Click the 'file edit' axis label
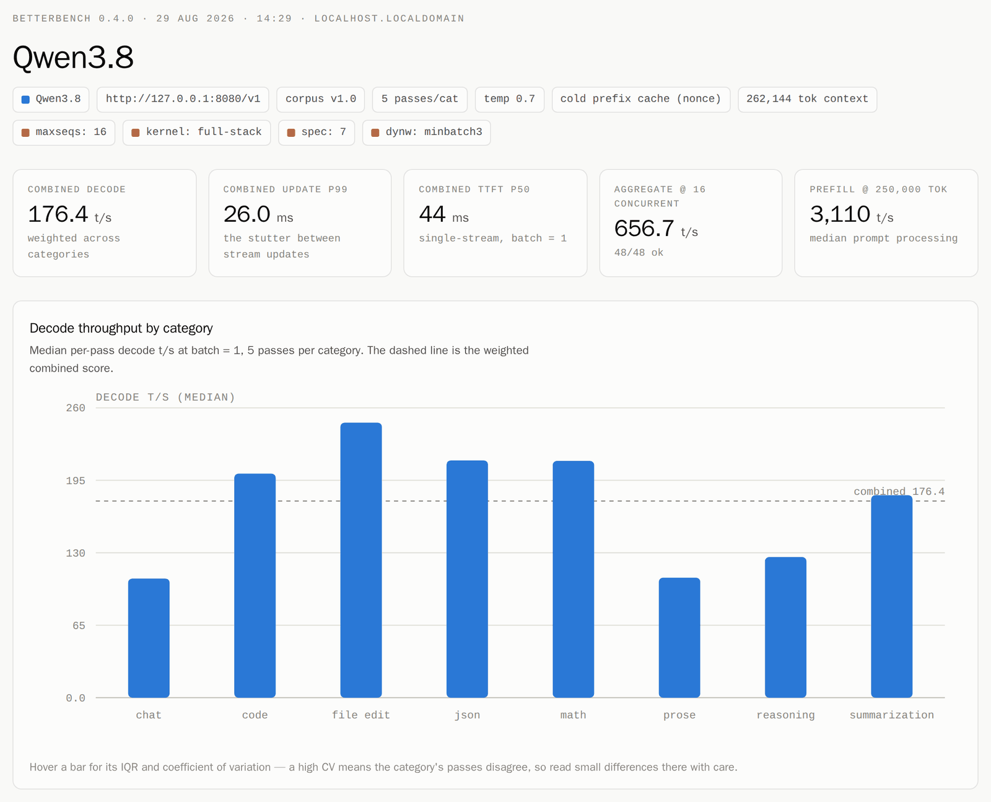 pyautogui.click(x=361, y=715)
